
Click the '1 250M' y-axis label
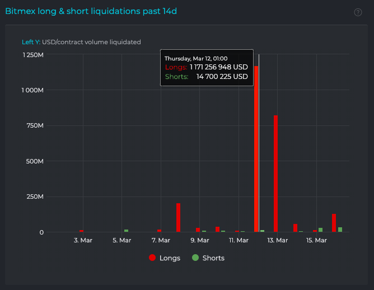pyautogui.click(x=33, y=55)
